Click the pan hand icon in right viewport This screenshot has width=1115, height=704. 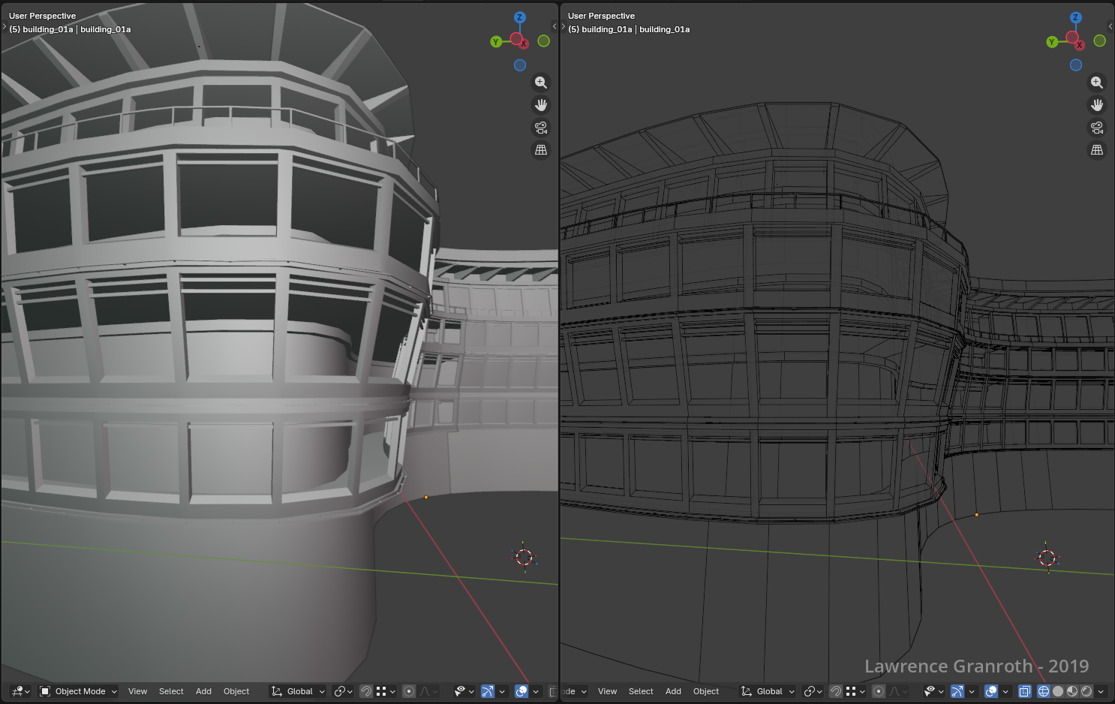[1096, 105]
